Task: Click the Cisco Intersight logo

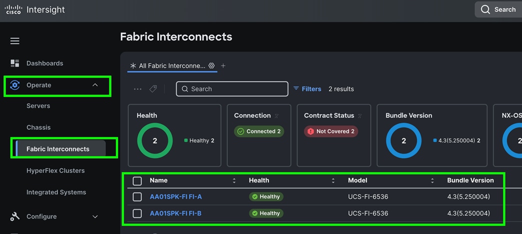Action: (x=34, y=9)
